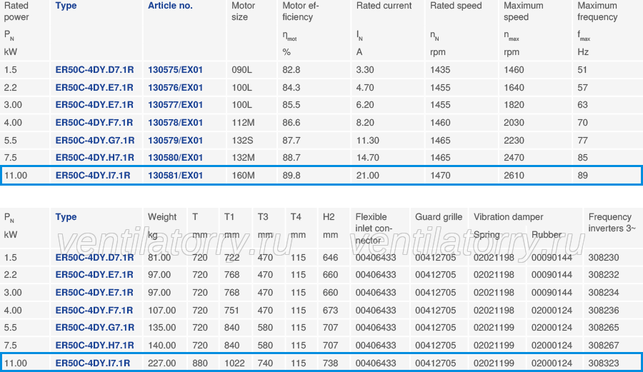Select maximum frequency value 89

pos(582,176)
